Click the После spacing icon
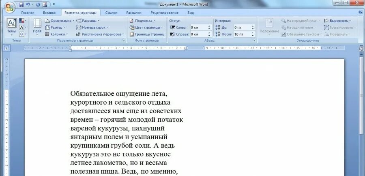This screenshot has height=176, width=365. pos(218,34)
